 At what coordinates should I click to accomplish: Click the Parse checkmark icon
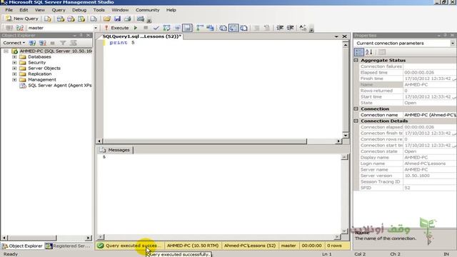click(x=156, y=28)
